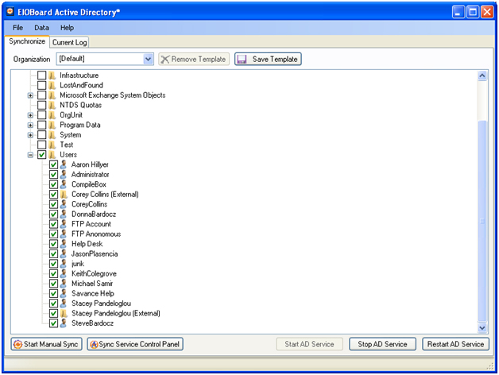
Task: Tick the Program Data checkbox
Action: point(41,125)
